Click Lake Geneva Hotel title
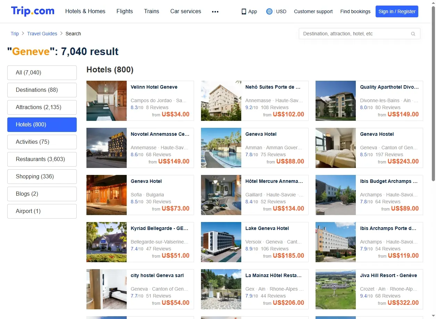Image resolution: width=436 pixels, height=319 pixels. 267,228
